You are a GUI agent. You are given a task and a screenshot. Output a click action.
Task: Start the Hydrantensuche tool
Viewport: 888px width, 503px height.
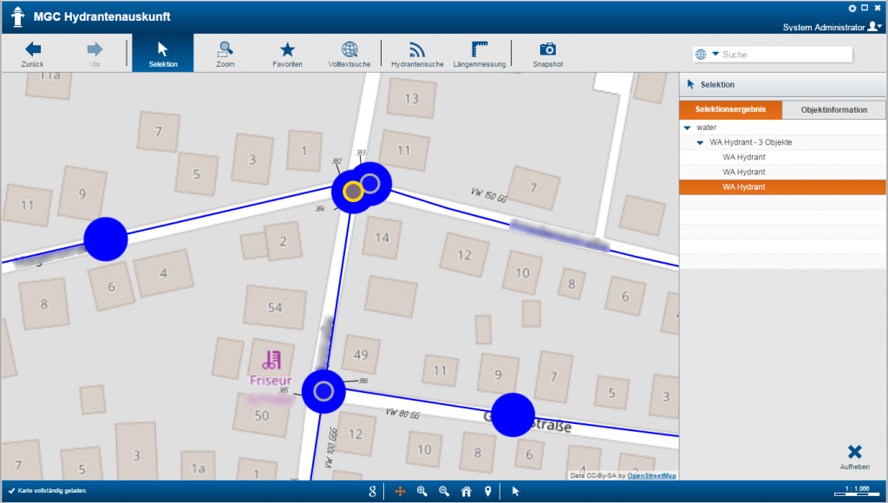(417, 54)
